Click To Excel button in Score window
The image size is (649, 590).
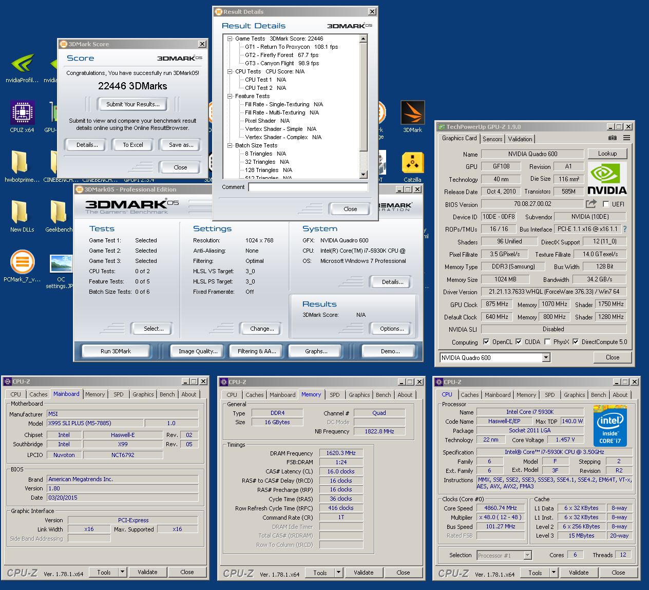(133, 145)
